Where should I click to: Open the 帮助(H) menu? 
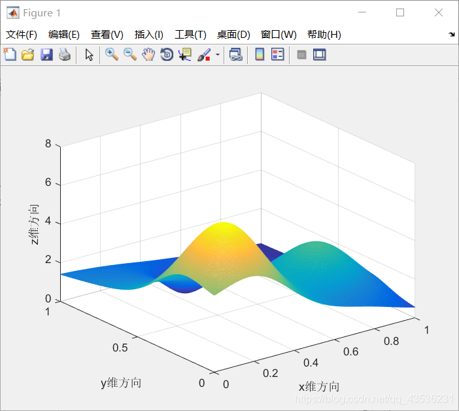point(324,35)
